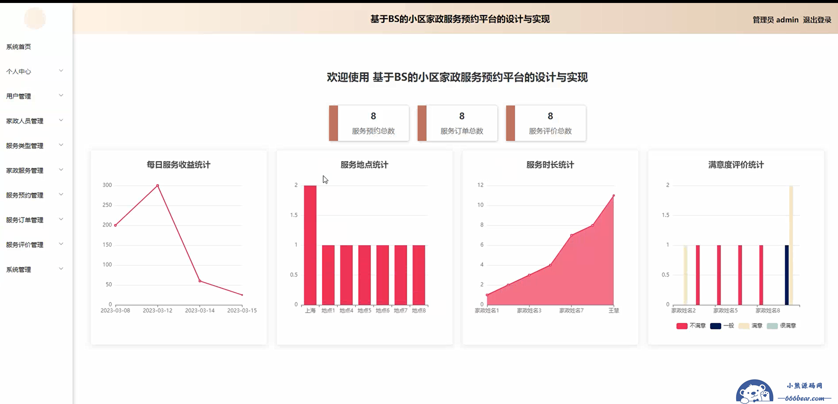
Task: Click the 家政姓名1 point in duration chart
Action: coord(487,295)
